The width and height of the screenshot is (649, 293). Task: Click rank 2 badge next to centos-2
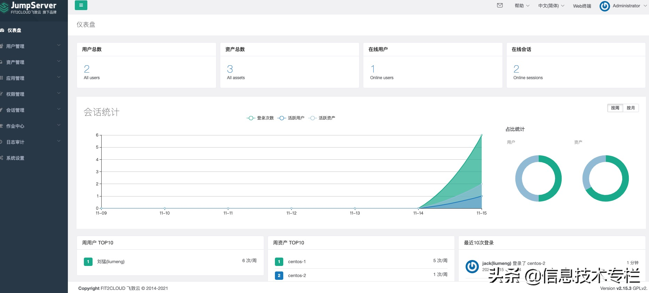pos(279,275)
